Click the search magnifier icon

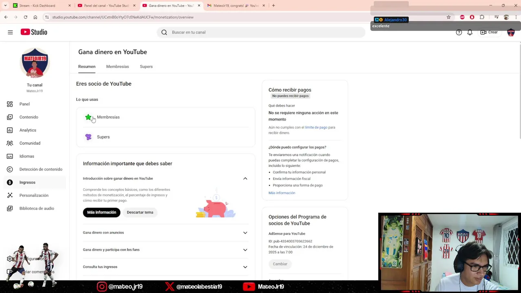(164, 32)
